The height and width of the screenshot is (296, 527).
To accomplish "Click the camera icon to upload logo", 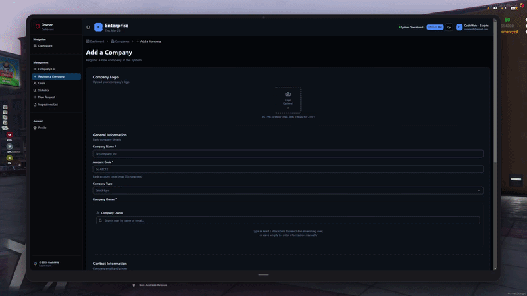I will pos(288,95).
